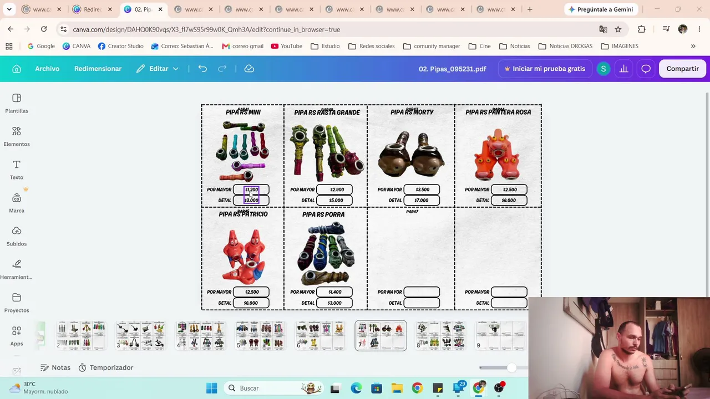
Task: Select the PIPA RS MORTY title
Action: (412, 112)
